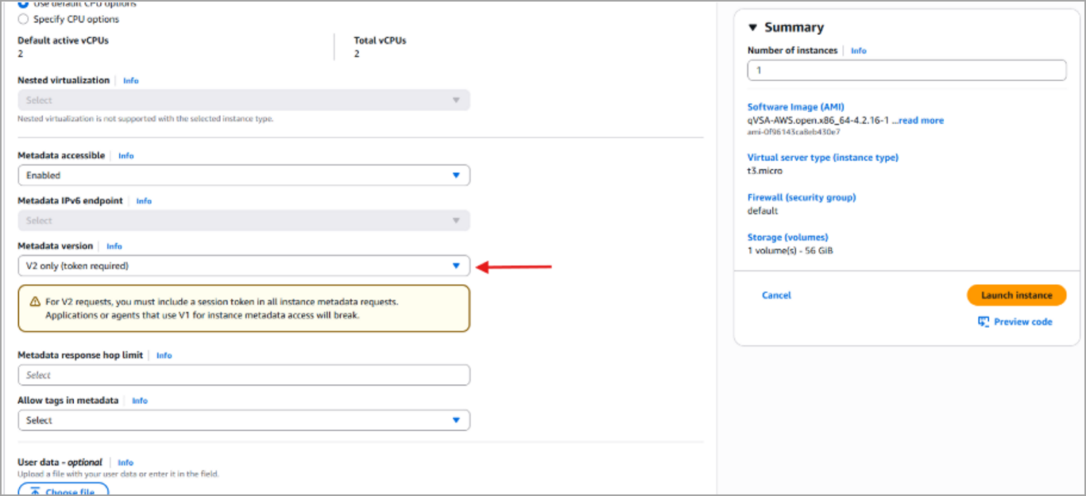Click the Cancel link
1086x496 pixels.
click(776, 295)
